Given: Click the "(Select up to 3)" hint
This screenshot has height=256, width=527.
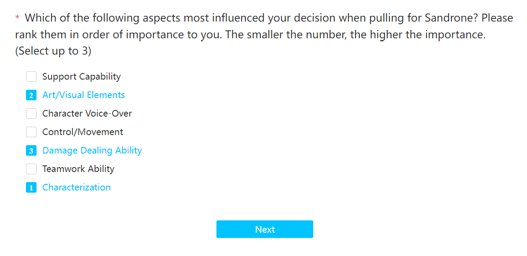Looking at the screenshot, I should [x=53, y=52].
